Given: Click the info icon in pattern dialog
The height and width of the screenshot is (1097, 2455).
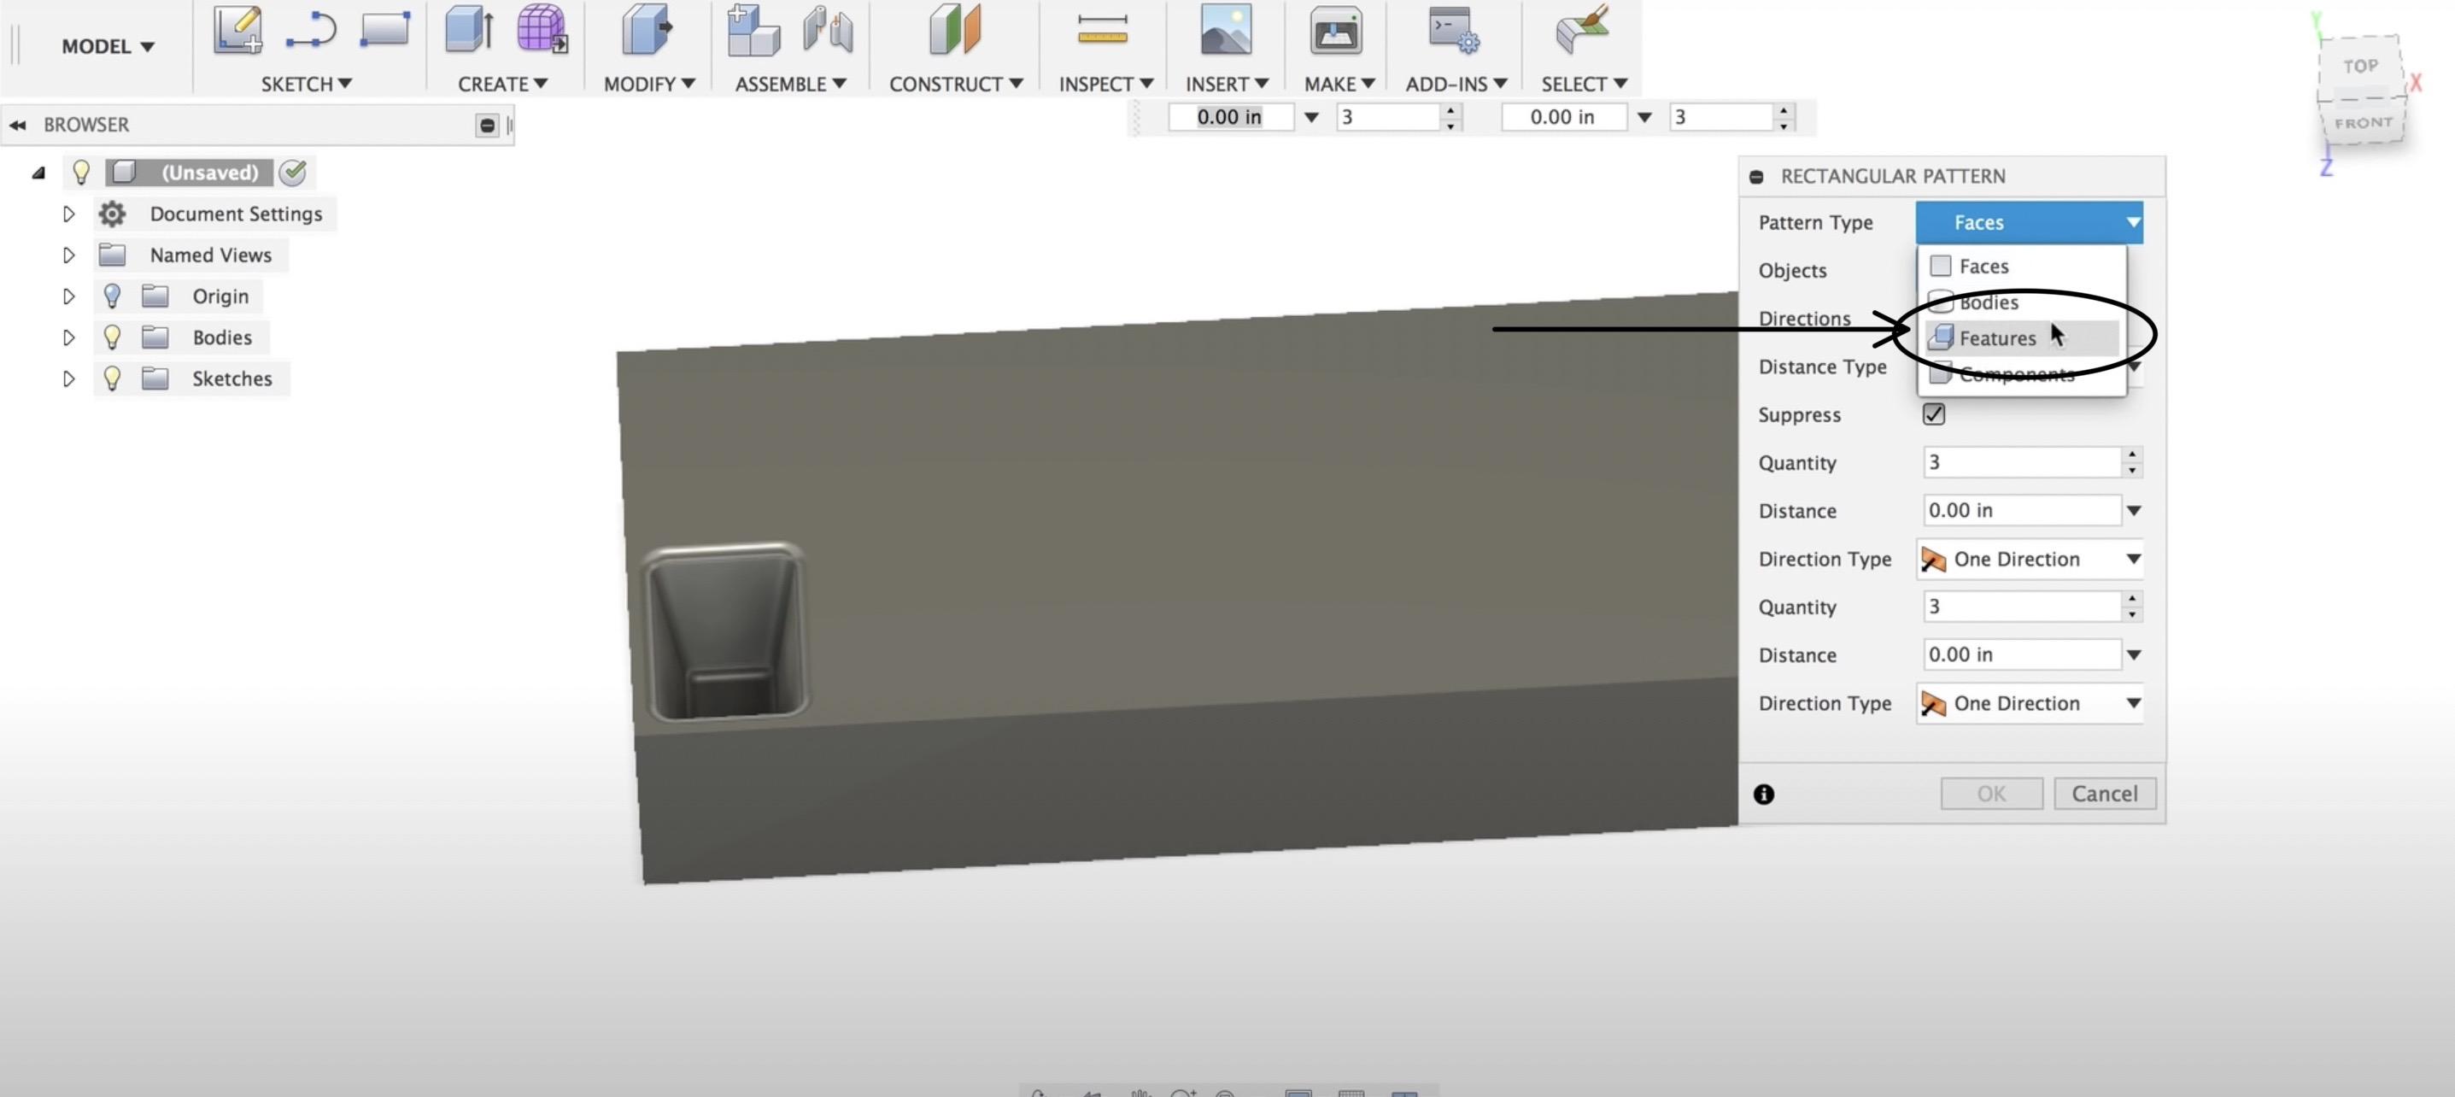Looking at the screenshot, I should pyautogui.click(x=1763, y=794).
